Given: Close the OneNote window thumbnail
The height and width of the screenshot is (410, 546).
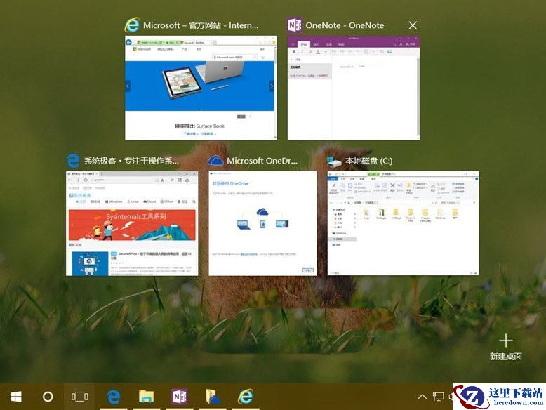Looking at the screenshot, I should 413,25.
